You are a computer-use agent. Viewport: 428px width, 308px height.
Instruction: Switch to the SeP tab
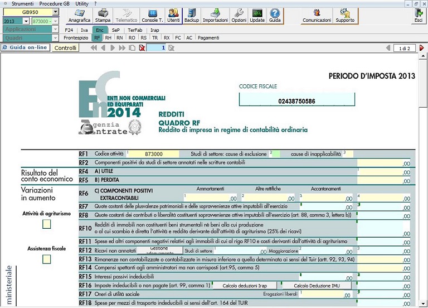(x=116, y=30)
